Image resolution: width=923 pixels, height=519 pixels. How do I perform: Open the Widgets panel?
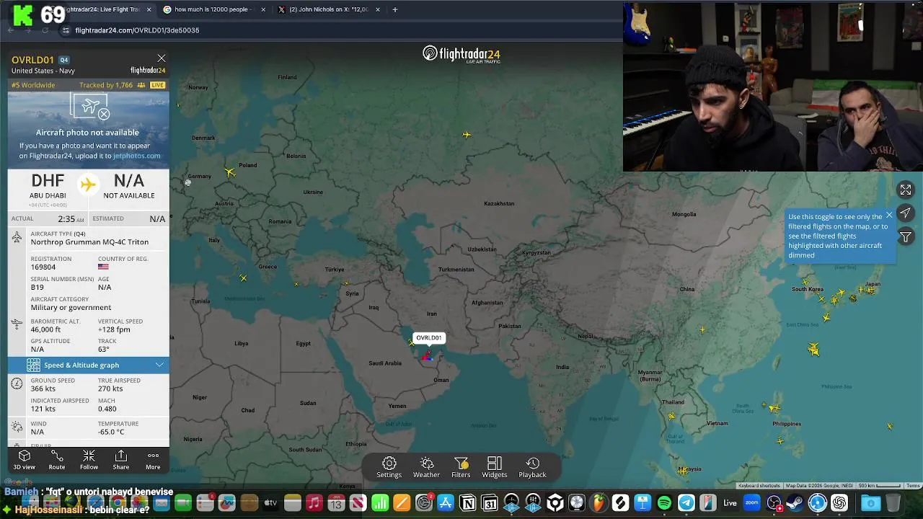[x=495, y=467]
